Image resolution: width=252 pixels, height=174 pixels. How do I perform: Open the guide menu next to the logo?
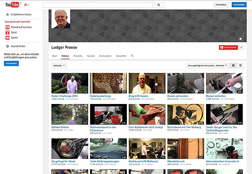(27, 5)
